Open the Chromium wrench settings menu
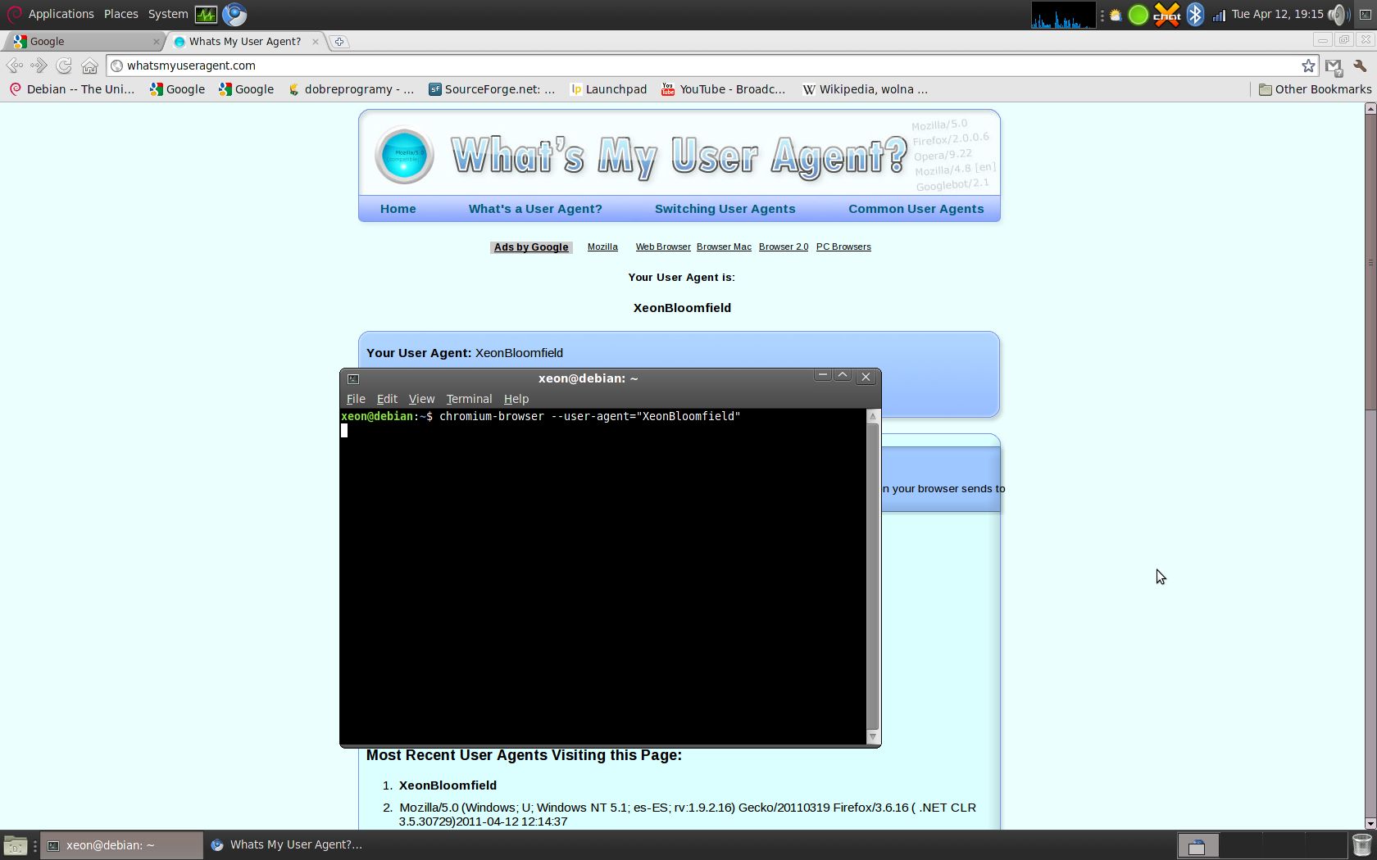 pyautogui.click(x=1360, y=66)
